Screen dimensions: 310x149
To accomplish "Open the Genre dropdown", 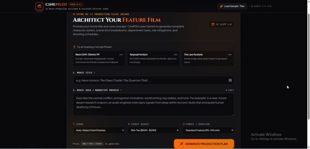I will pyautogui.click(x=99, y=130).
